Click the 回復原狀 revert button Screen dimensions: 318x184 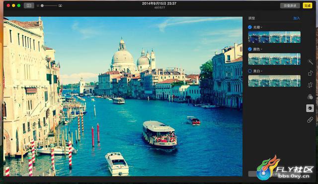pyautogui.click(x=290, y=5)
